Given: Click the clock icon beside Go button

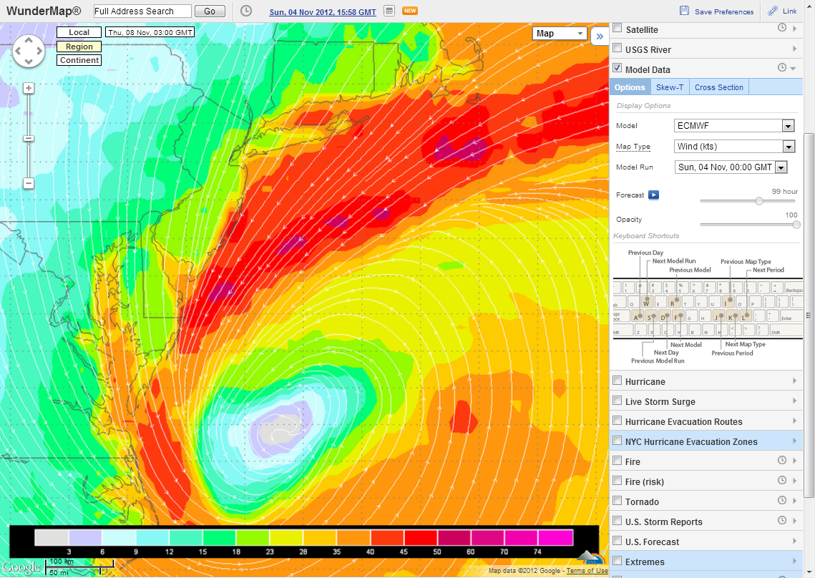Looking at the screenshot, I should pyautogui.click(x=246, y=11).
